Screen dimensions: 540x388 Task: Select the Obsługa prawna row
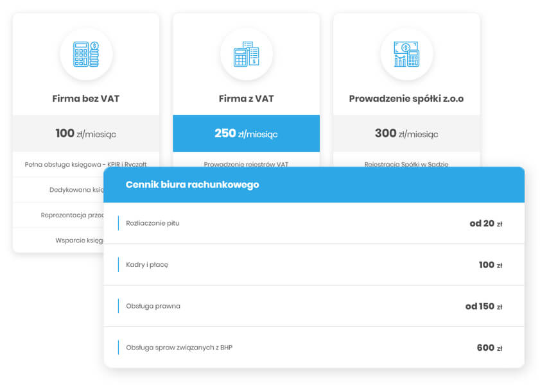point(314,306)
